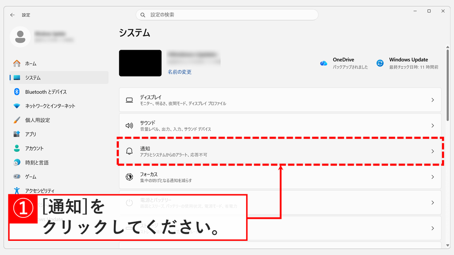The height and width of the screenshot is (255, 454).
Task: Expand the 電源とバッテリー row chevron
Action: coord(433,203)
